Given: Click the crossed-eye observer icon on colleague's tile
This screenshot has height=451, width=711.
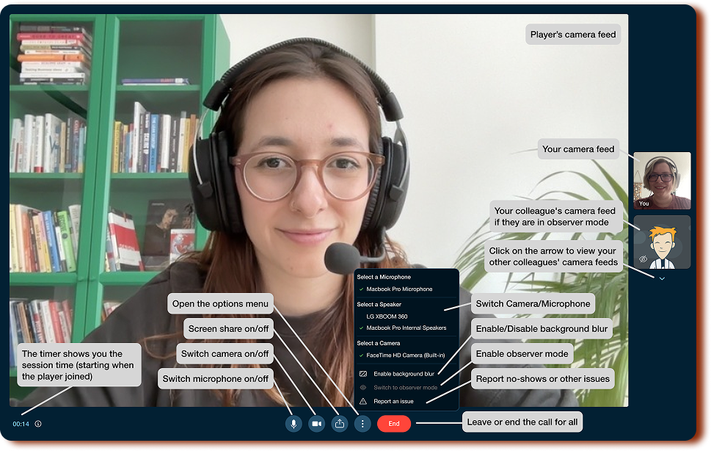Looking at the screenshot, I should [643, 259].
